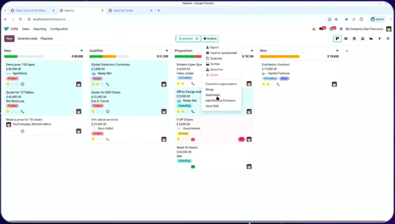Set first priority star on Quote for 600 Chairs
The height and width of the screenshot is (224, 395).
(x=93, y=111)
